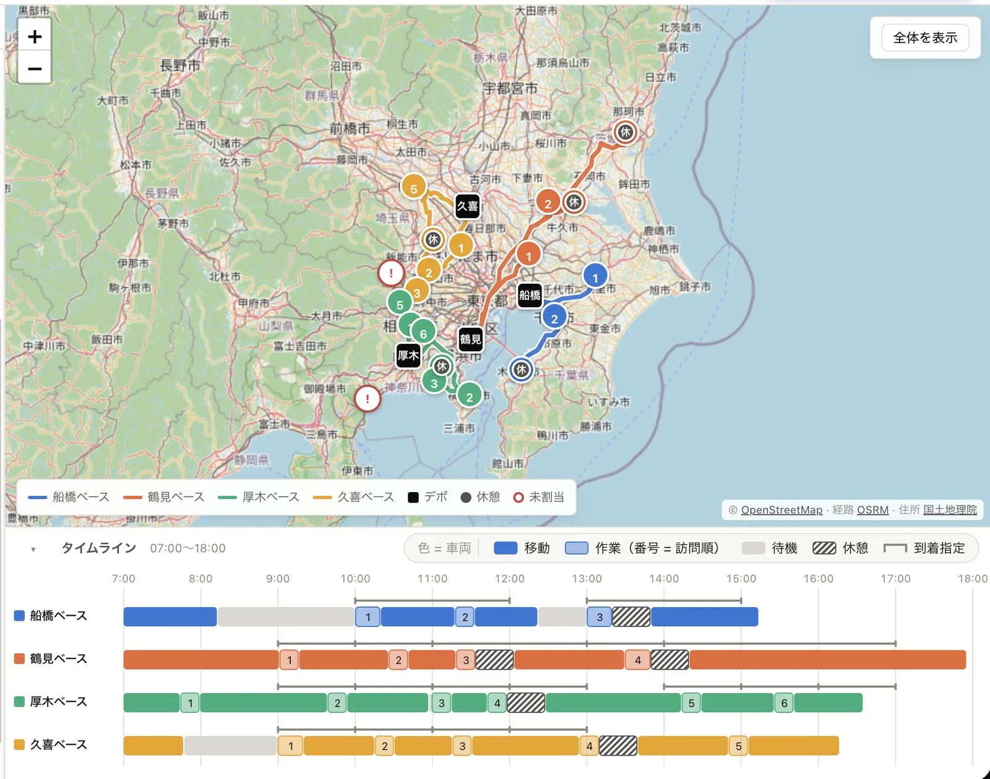Click the rest marker near 那珂市
990x779 pixels.
coord(626,132)
